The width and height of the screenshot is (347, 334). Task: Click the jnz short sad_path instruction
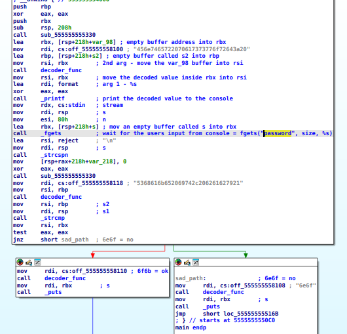(x=50, y=240)
